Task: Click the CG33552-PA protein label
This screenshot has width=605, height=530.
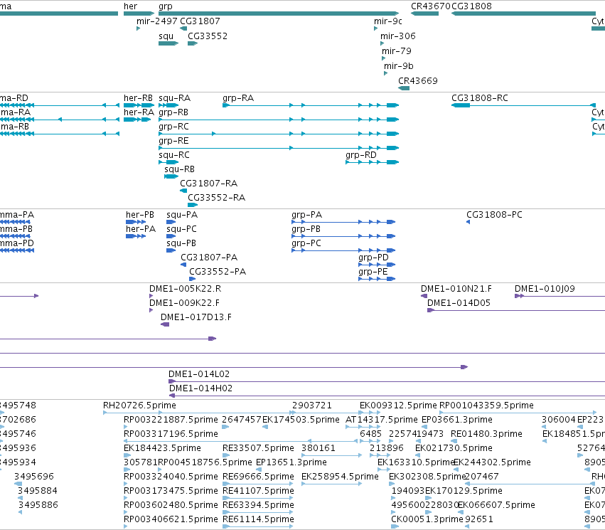Action: click(x=218, y=272)
